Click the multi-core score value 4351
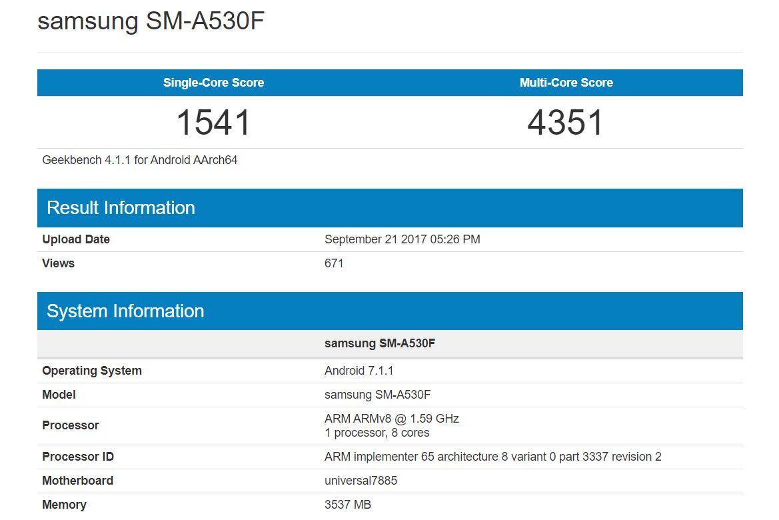This screenshot has width=779, height=520. coord(566,122)
